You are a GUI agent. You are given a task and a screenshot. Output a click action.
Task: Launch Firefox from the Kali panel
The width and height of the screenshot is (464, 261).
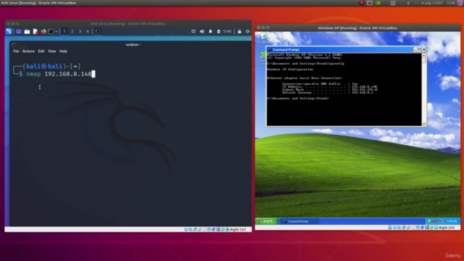[43, 31]
